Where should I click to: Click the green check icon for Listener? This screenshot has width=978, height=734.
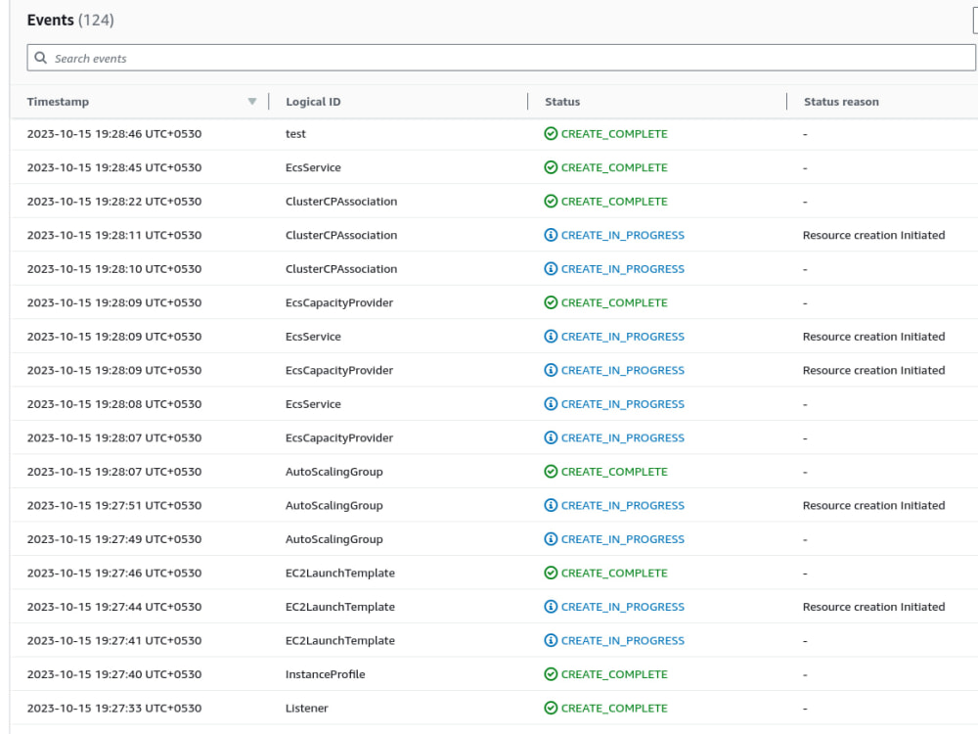coord(551,708)
